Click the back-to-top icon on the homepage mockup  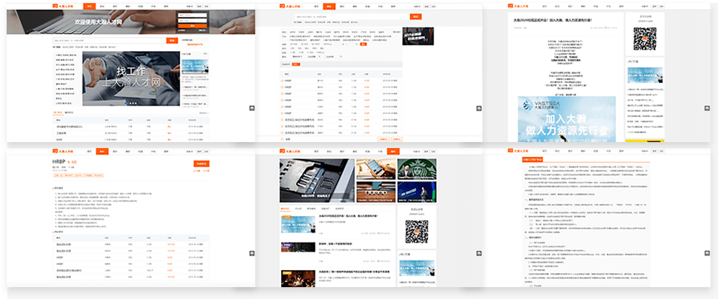252,108
